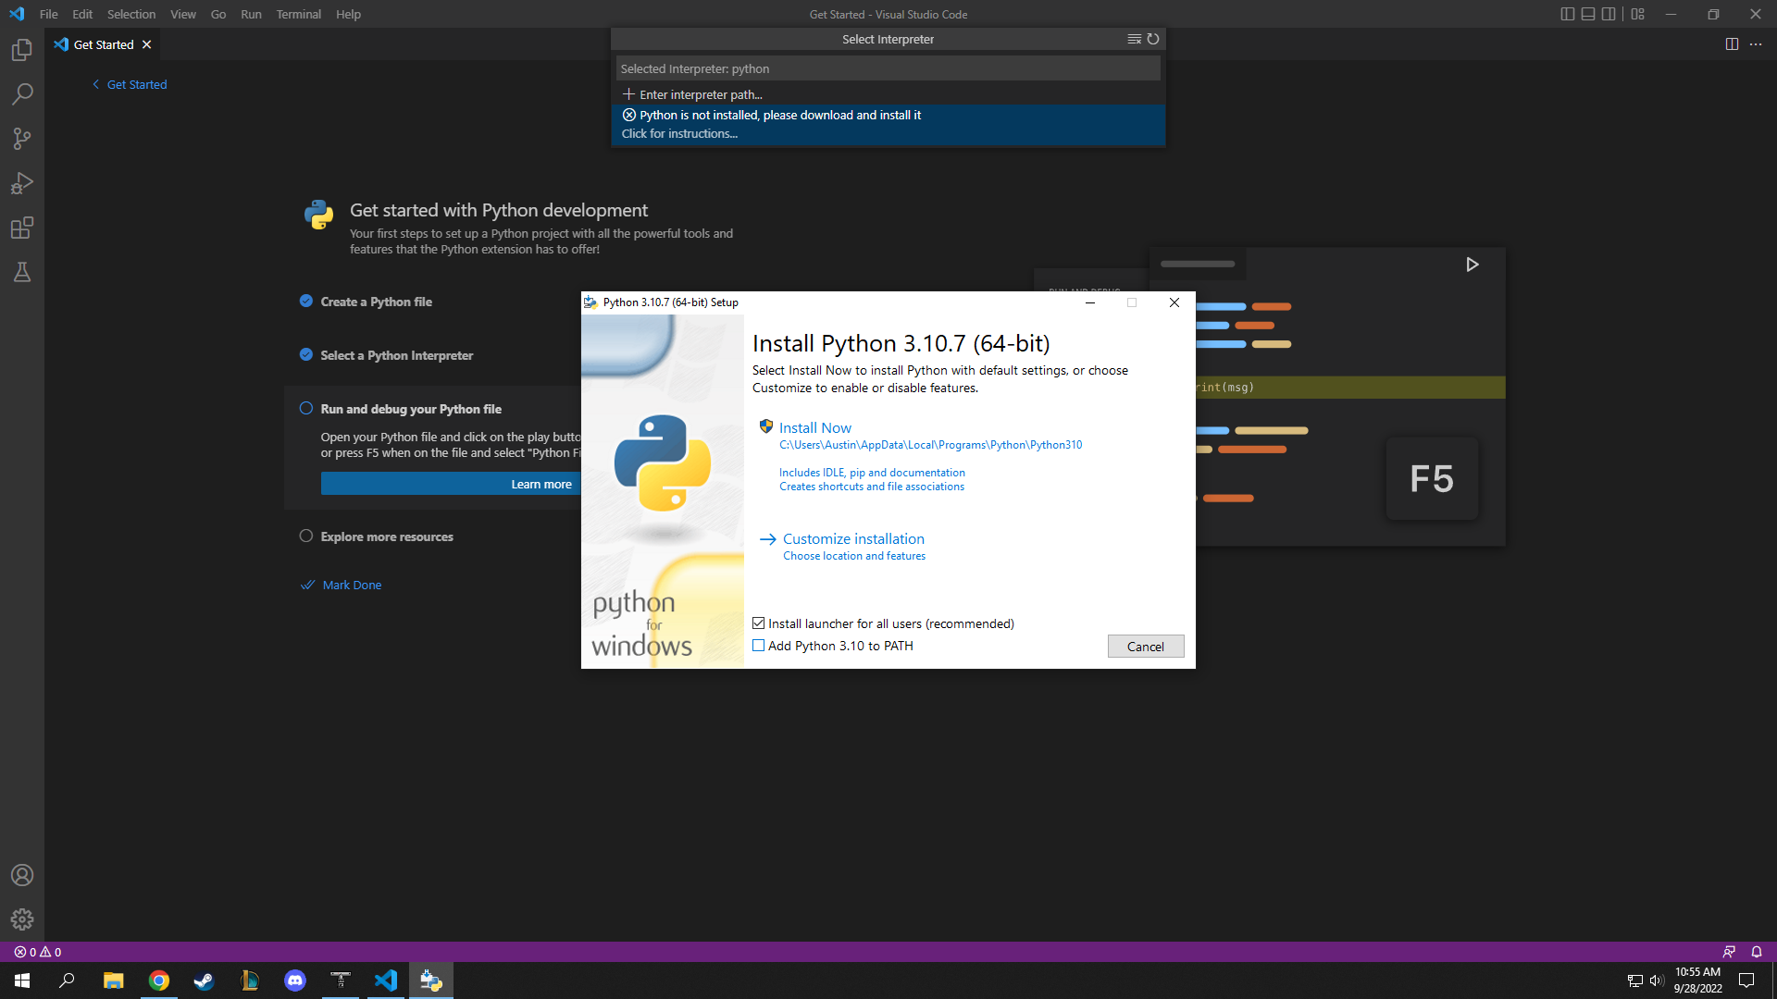1777x999 pixels.
Task: Open the editor More Actions menu
Action: click(1757, 43)
